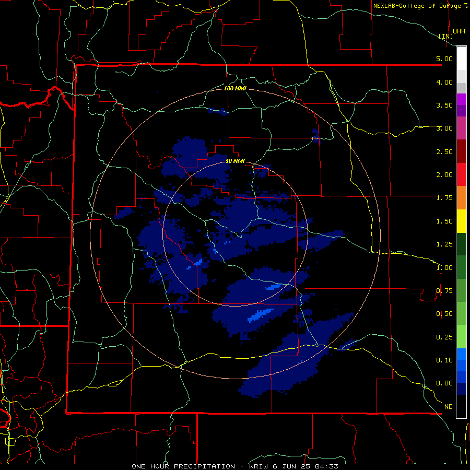The width and height of the screenshot is (470, 470).
Task: Click the 100 NMI range ring label
Action: tap(235, 88)
